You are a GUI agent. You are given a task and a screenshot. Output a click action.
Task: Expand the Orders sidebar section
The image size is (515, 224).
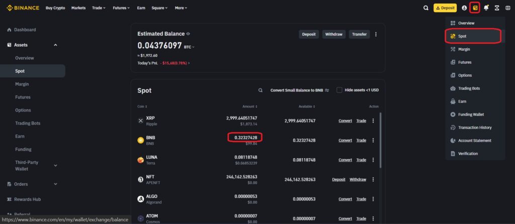[x=55, y=184]
